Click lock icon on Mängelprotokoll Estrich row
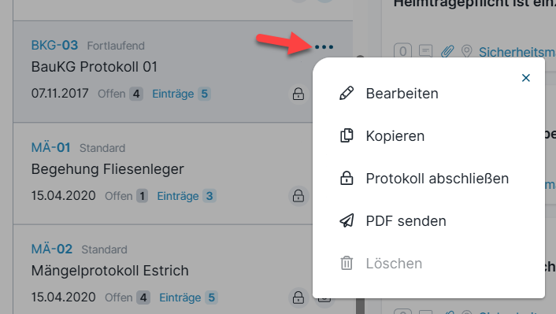Image resolution: width=556 pixels, height=314 pixels. click(298, 297)
